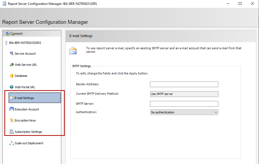Maximize the Configuration Manager window

(240, 4)
